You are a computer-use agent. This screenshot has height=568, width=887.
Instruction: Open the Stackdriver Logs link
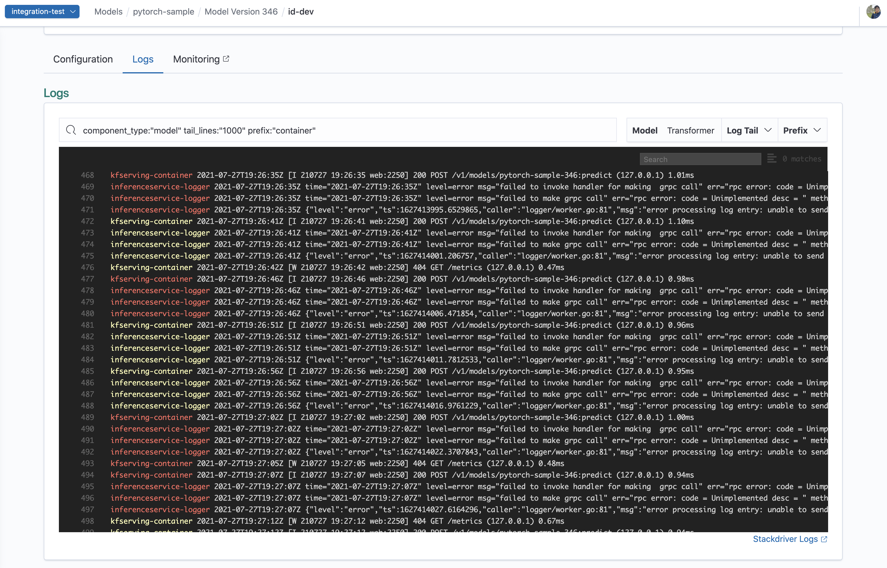785,539
